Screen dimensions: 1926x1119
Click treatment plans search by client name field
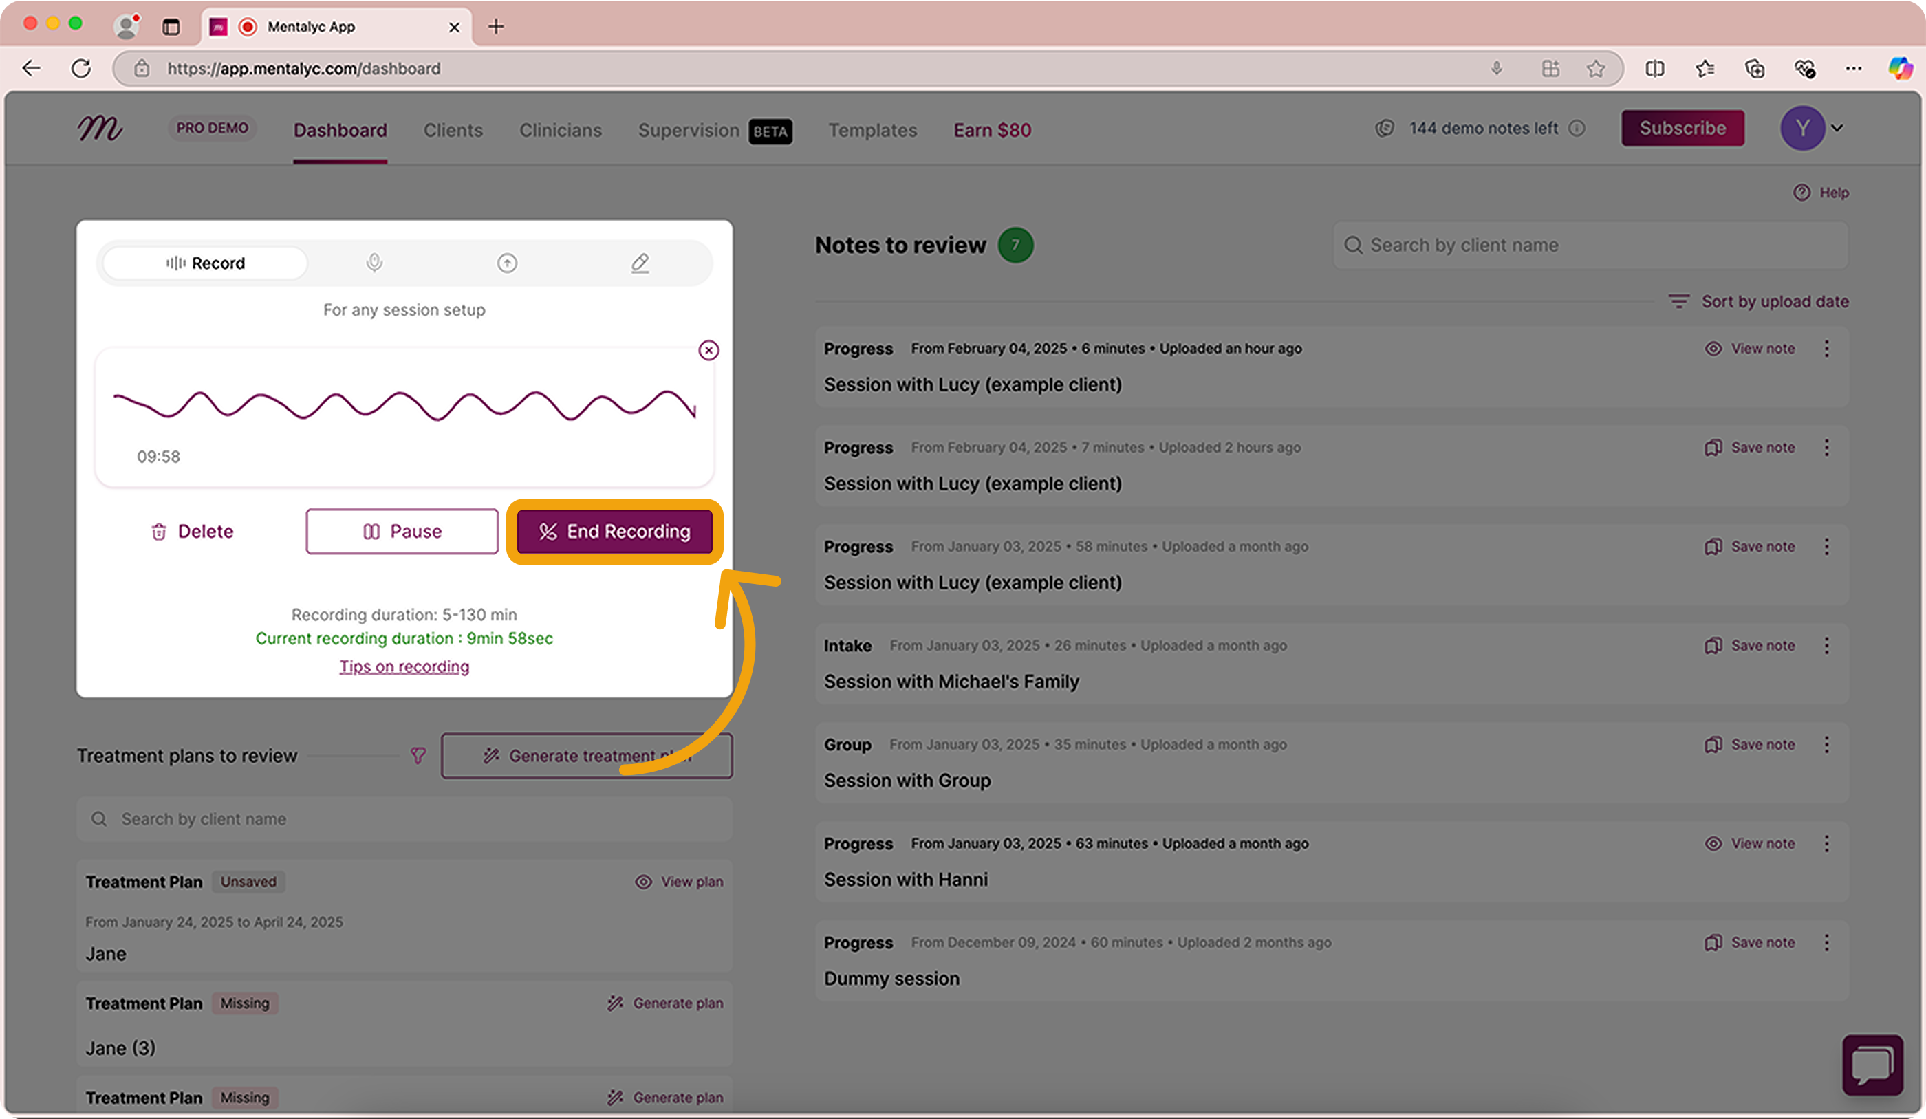point(404,819)
